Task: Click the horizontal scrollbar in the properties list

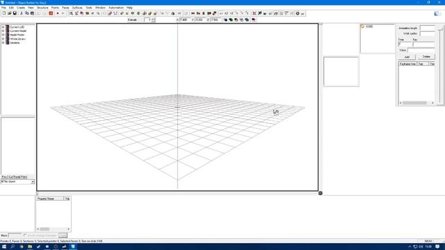Action: [x=53, y=229]
